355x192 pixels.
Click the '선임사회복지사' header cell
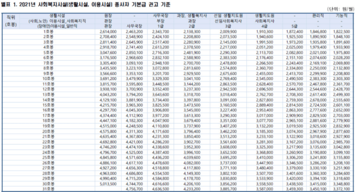[x=228, y=21]
